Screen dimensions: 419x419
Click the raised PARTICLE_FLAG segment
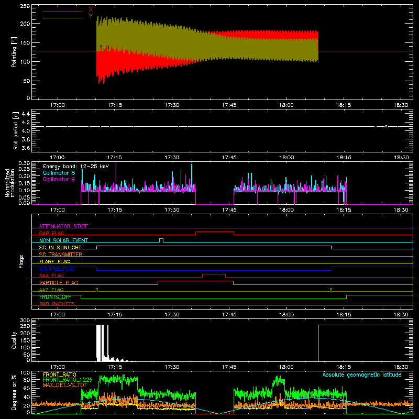coord(195,281)
